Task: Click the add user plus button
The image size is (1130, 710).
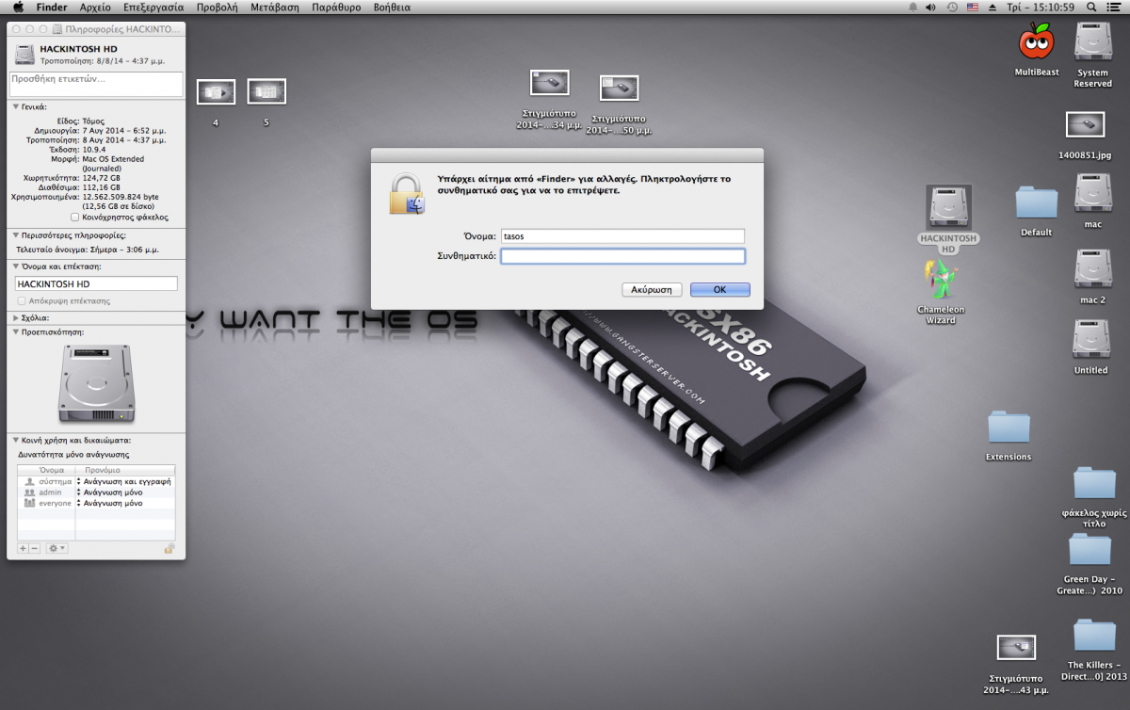Action: coord(24,548)
